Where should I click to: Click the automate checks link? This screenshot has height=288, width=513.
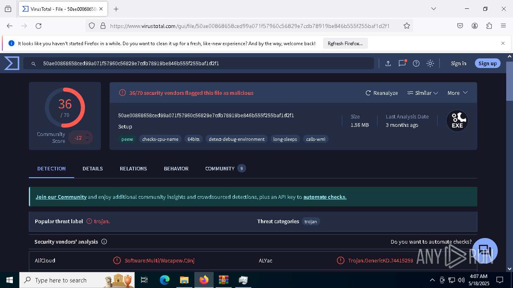coord(325,197)
